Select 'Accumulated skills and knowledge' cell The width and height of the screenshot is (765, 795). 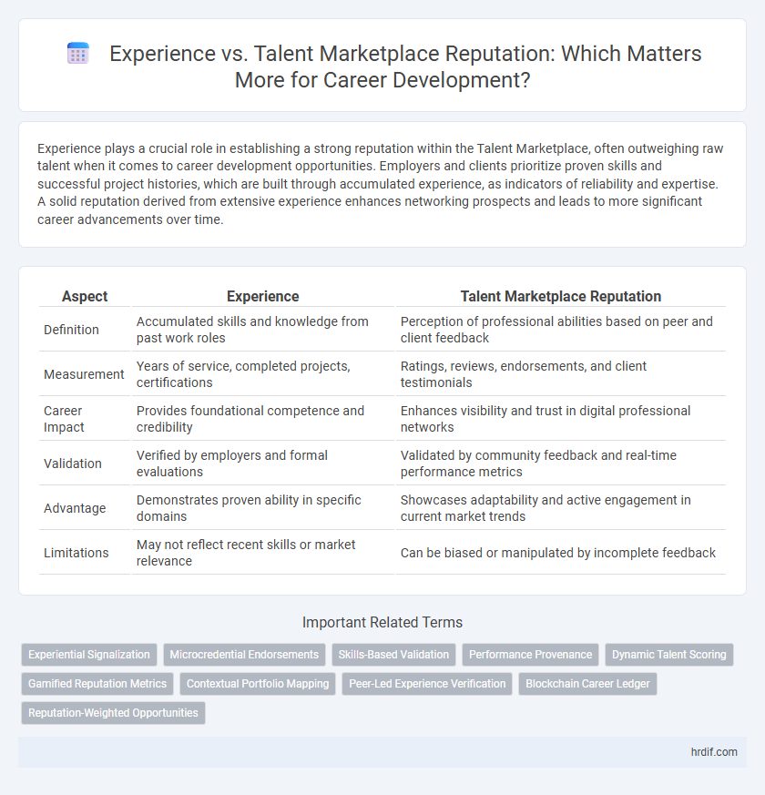(x=262, y=330)
